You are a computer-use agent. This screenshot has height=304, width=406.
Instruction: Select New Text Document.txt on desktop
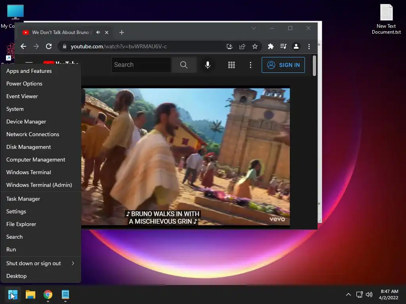coord(386,19)
